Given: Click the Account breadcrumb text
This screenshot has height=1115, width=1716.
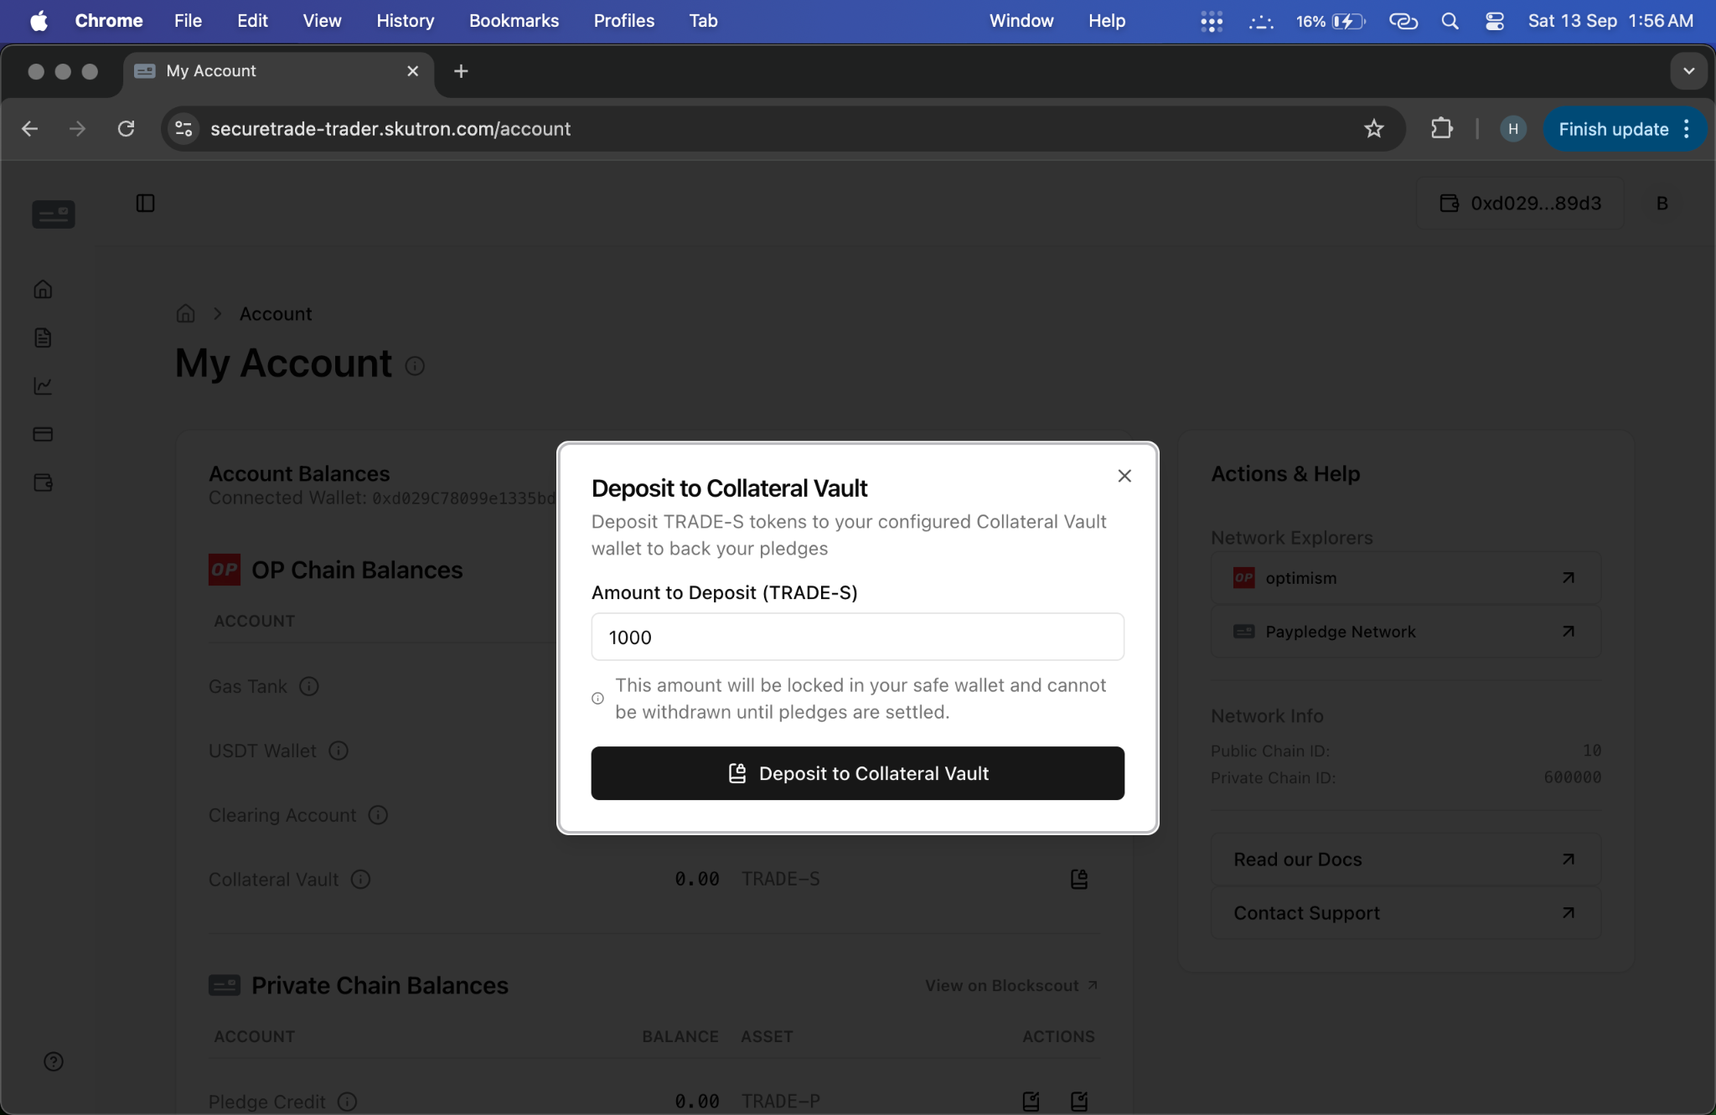Looking at the screenshot, I should [x=275, y=313].
